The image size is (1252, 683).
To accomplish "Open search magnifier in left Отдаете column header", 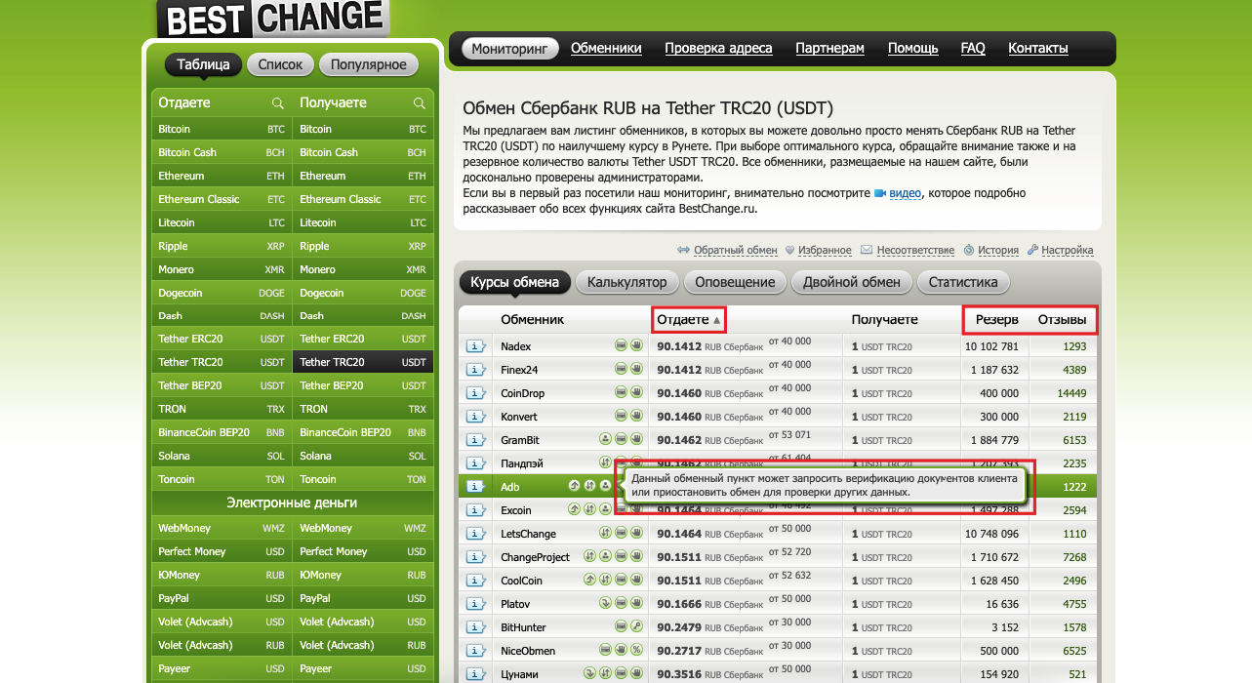I will 277,103.
